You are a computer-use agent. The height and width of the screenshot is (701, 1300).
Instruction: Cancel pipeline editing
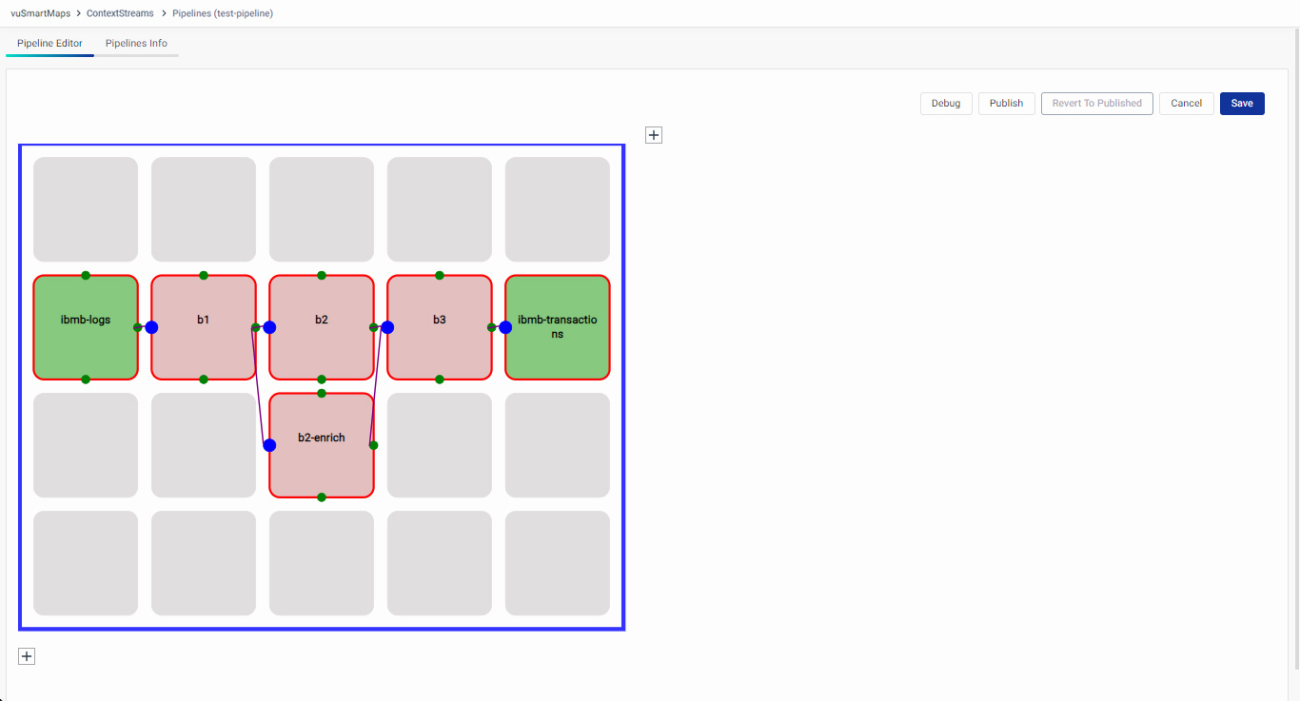1186,104
